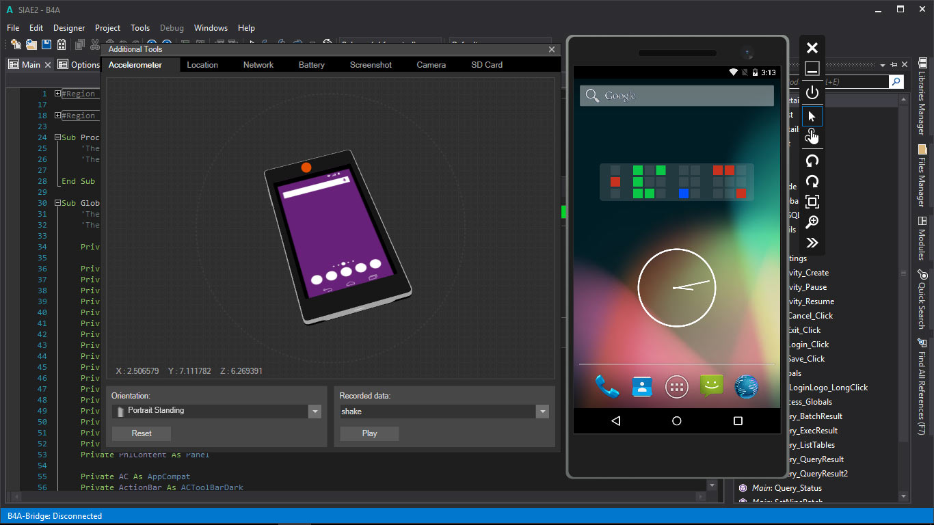The width and height of the screenshot is (934, 525).
Task: Expand the first #Region at line 1
Action: coord(58,94)
